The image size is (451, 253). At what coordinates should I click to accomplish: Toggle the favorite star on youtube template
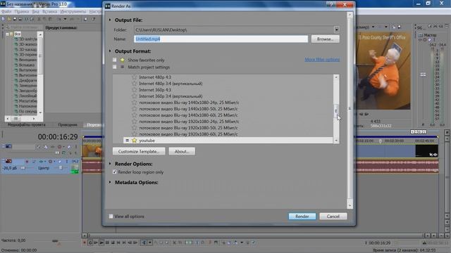coord(135,141)
